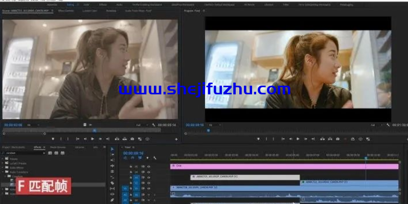Image resolution: width=408 pixels, height=204 pixels.
Task: Add marker in Source monitor
Action: 53,139
